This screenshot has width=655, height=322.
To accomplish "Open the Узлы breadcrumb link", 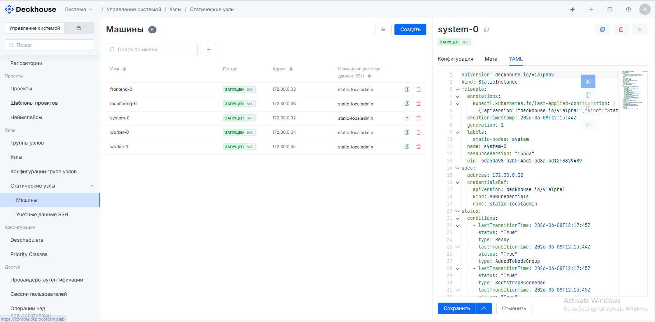I will pos(176,9).
